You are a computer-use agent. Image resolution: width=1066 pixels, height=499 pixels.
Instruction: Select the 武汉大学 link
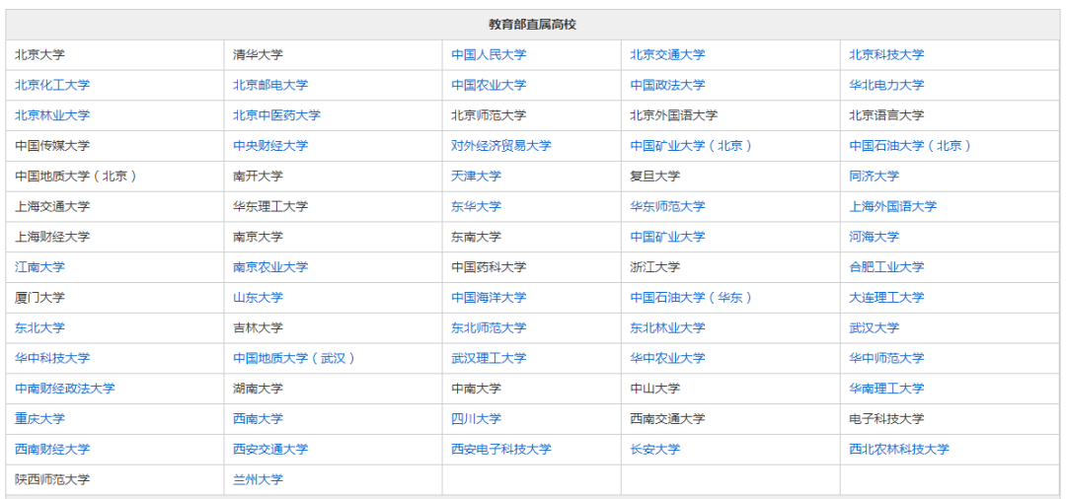[x=874, y=328]
